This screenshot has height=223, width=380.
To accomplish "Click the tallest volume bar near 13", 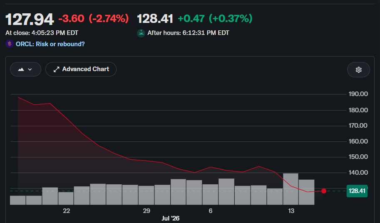I will pyautogui.click(x=291, y=189).
